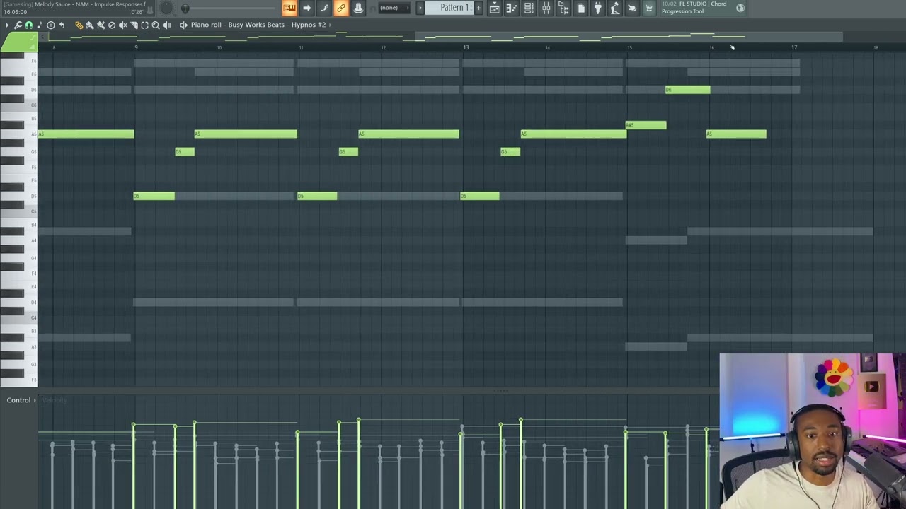Click the 16:05:00 time display
906x509 pixels.
tap(16, 12)
